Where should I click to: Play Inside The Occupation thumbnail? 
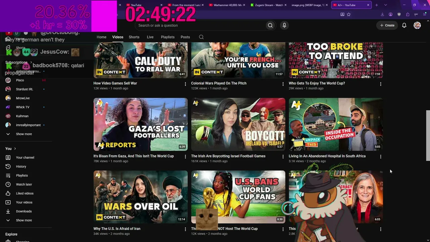(336, 124)
